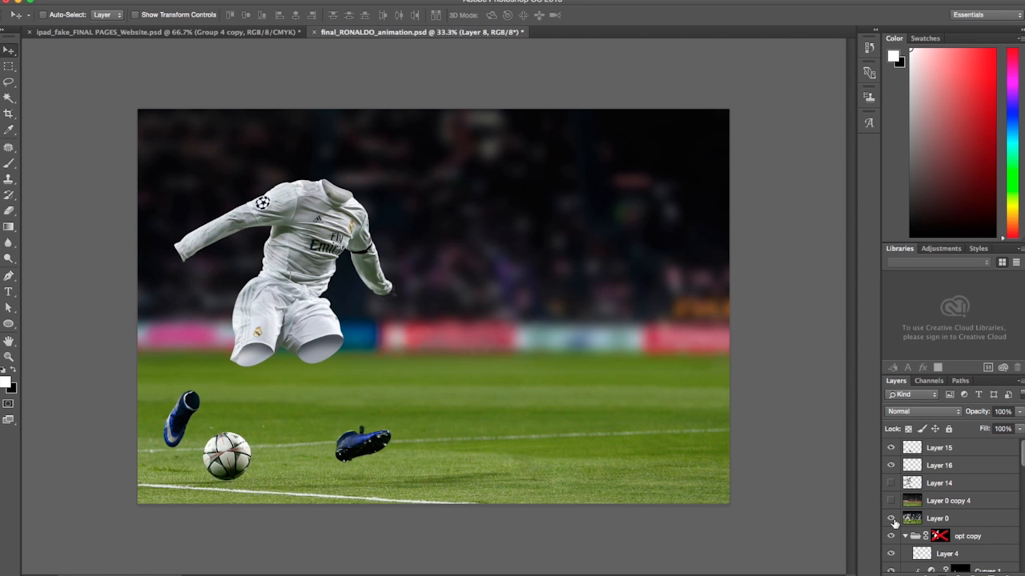The width and height of the screenshot is (1025, 576).
Task: Switch to the Channels tab
Action: [929, 381]
